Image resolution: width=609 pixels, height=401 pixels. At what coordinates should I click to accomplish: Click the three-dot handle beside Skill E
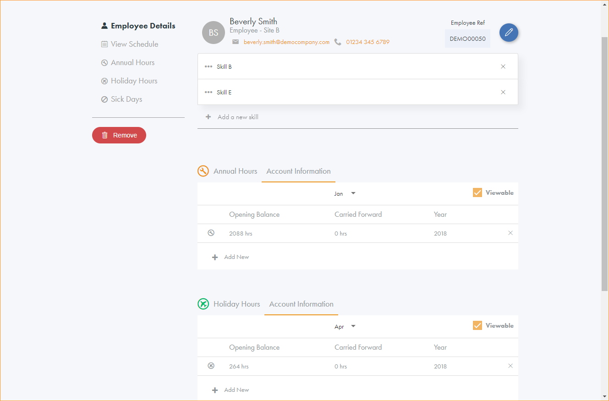pyautogui.click(x=208, y=92)
